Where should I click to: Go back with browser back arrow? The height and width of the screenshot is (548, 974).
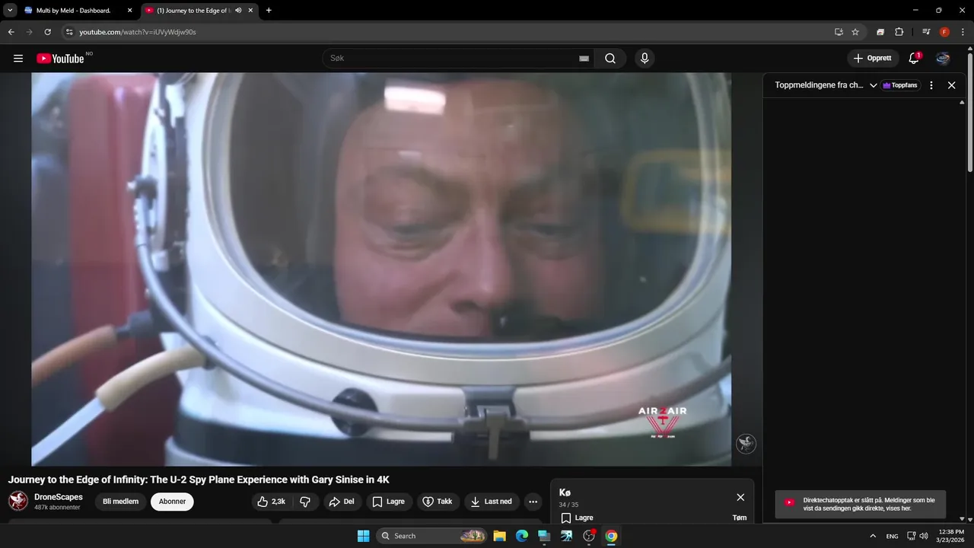pos(11,32)
